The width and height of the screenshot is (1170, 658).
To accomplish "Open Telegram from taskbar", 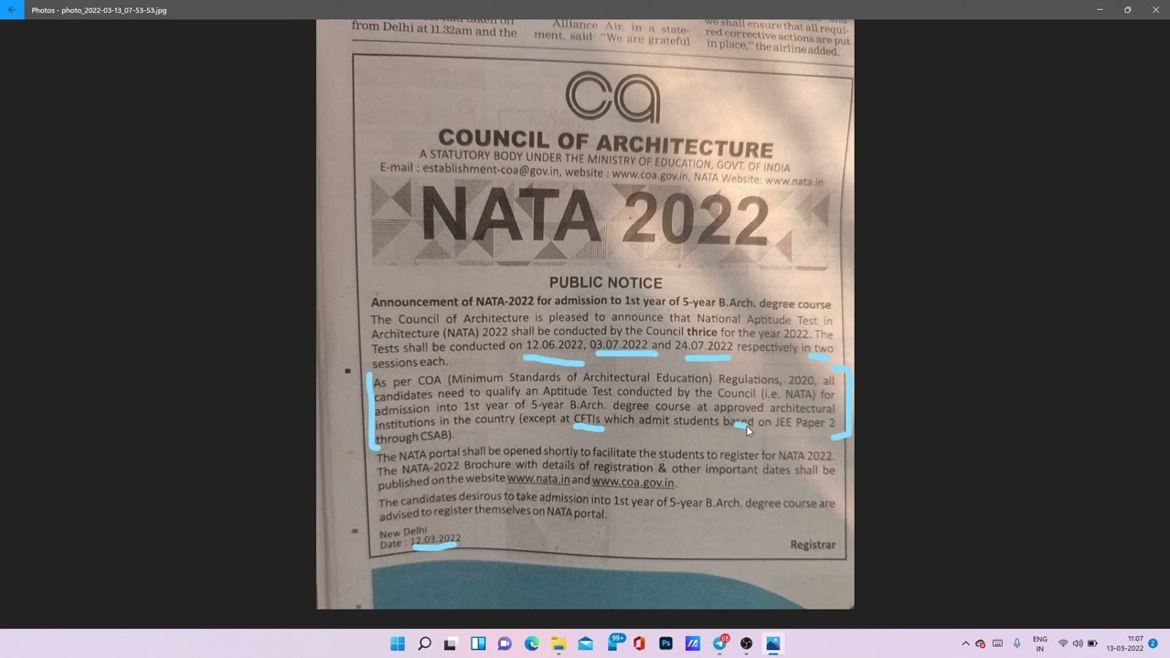I will (x=720, y=642).
